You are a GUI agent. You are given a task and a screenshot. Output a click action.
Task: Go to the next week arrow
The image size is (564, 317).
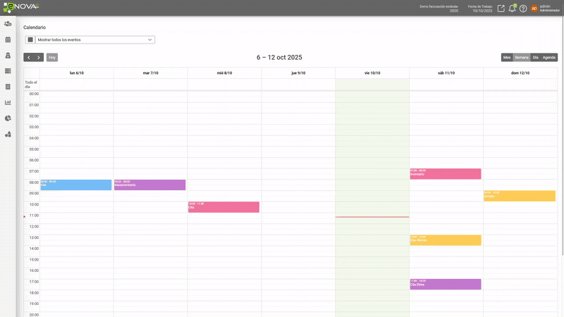[39, 58]
